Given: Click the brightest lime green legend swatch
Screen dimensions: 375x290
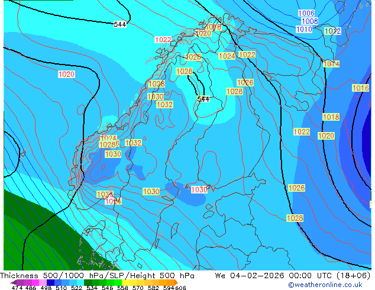Looking at the screenshot, I should click(118, 282).
